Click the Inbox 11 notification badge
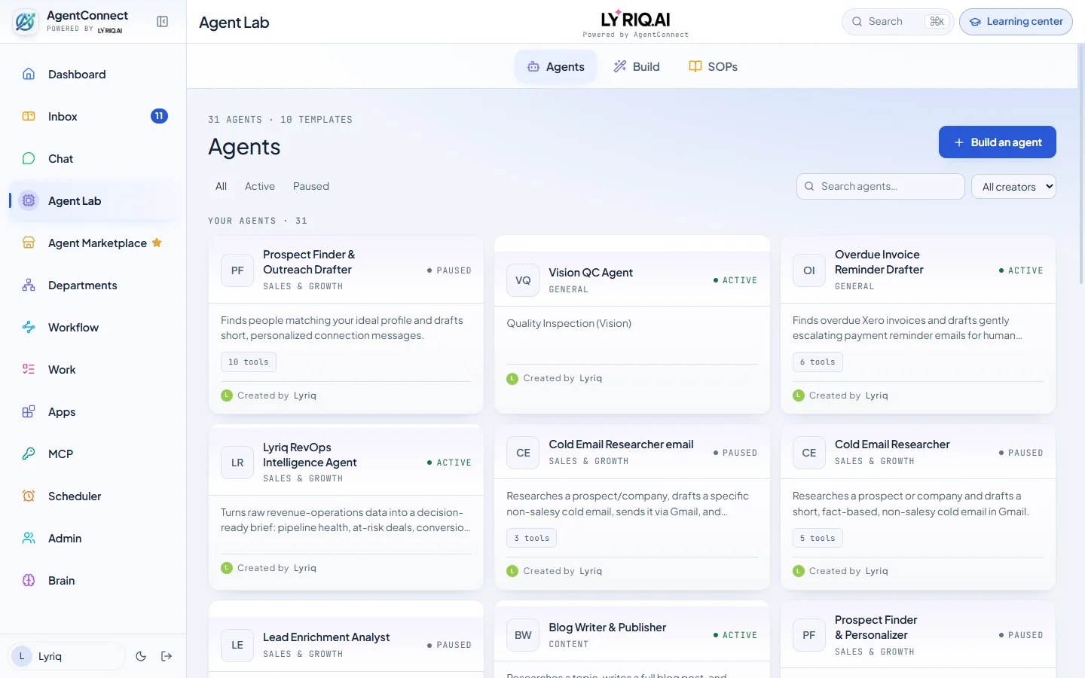Viewport: 1085px width, 678px height. (x=159, y=116)
